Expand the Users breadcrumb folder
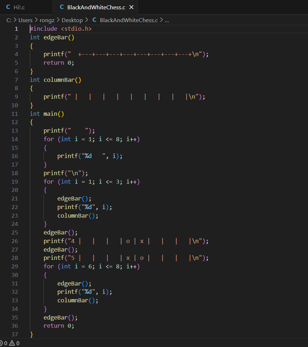Viewport: 308px width, 347px height. click(25, 20)
